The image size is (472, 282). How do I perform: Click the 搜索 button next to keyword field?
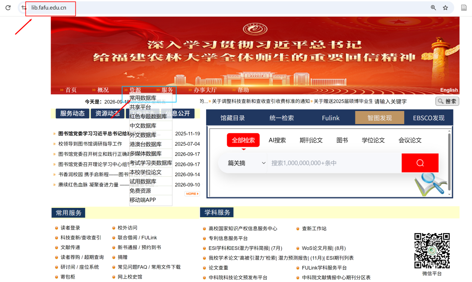(x=447, y=101)
